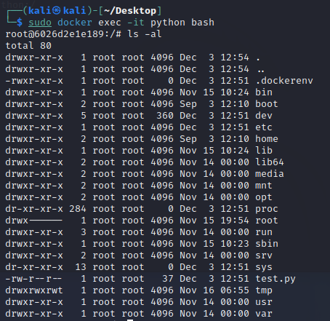Click the 'bin' directory name
This screenshot has height=321, width=330.
[264, 92]
